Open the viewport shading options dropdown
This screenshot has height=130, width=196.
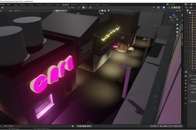[x=182, y=8]
